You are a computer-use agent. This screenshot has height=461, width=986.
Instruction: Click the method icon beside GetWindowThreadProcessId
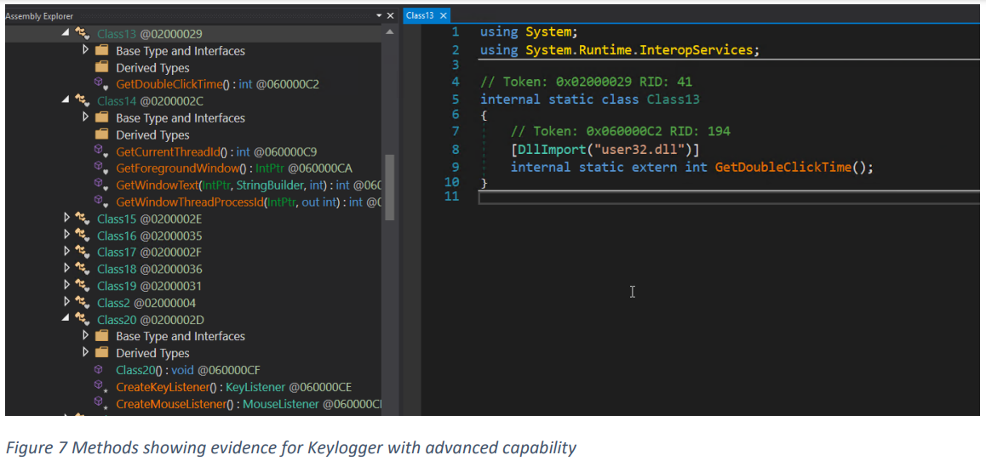click(100, 202)
